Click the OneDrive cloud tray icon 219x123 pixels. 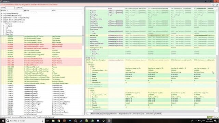[x=199, y=121]
